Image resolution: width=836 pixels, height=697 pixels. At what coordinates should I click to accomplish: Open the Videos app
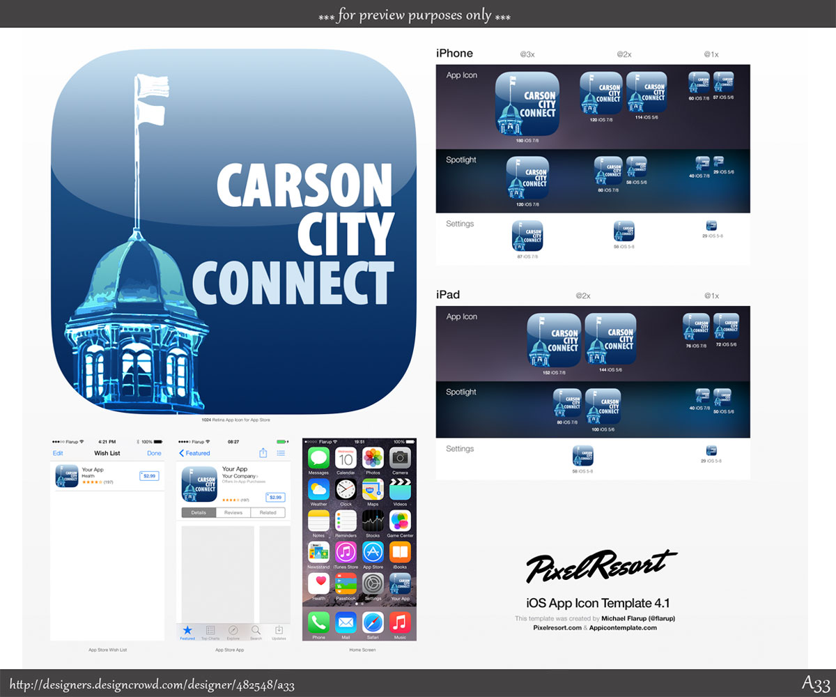pos(400,489)
